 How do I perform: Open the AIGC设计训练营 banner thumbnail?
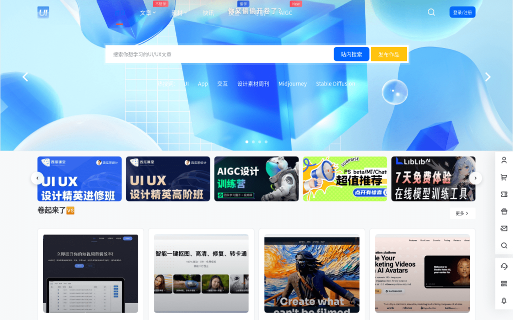(x=256, y=179)
